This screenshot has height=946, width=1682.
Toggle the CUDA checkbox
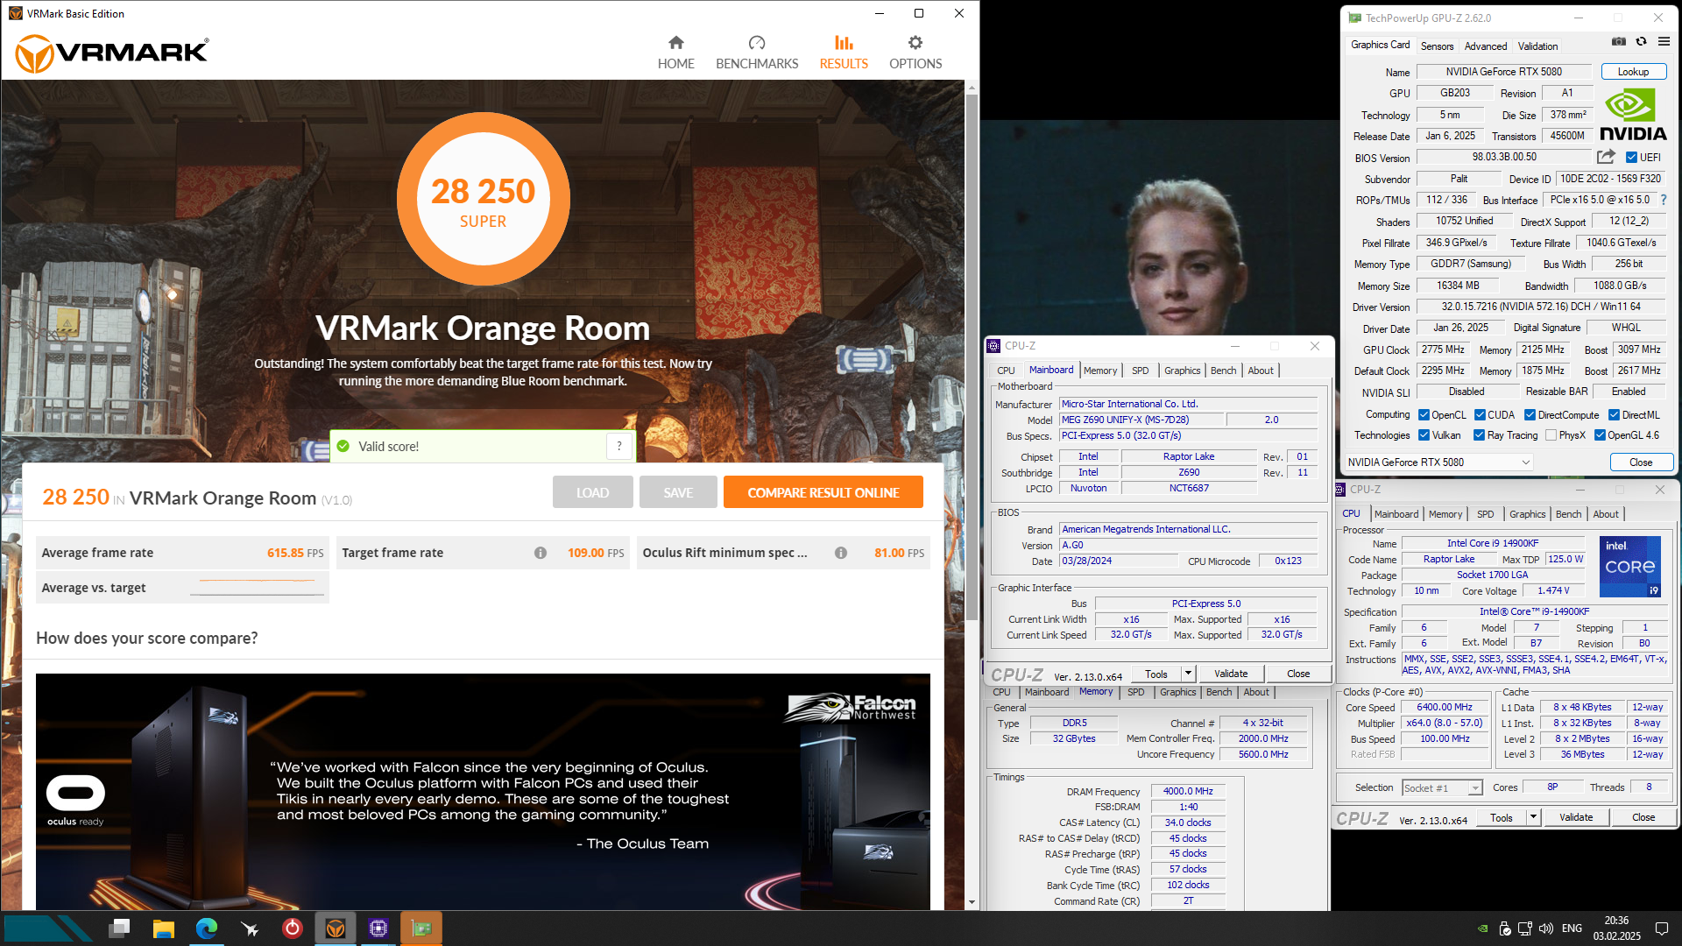click(1480, 415)
